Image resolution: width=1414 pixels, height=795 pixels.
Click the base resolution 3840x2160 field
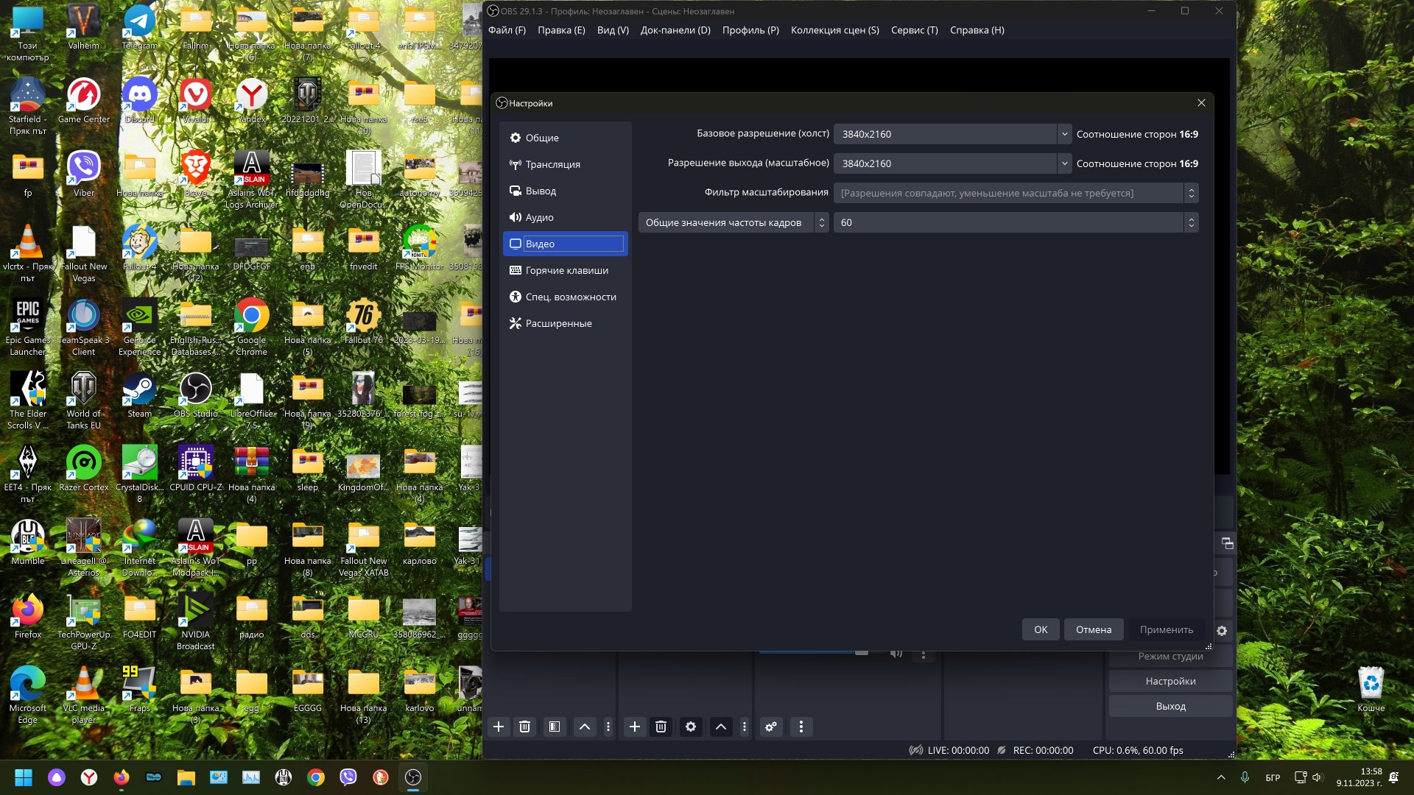[x=946, y=134]
